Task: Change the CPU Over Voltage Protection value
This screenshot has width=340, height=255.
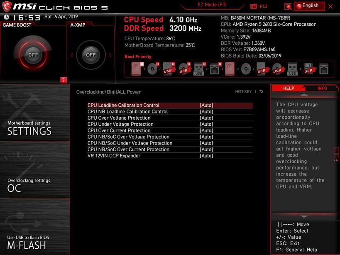Action: [x=206, y=118]
